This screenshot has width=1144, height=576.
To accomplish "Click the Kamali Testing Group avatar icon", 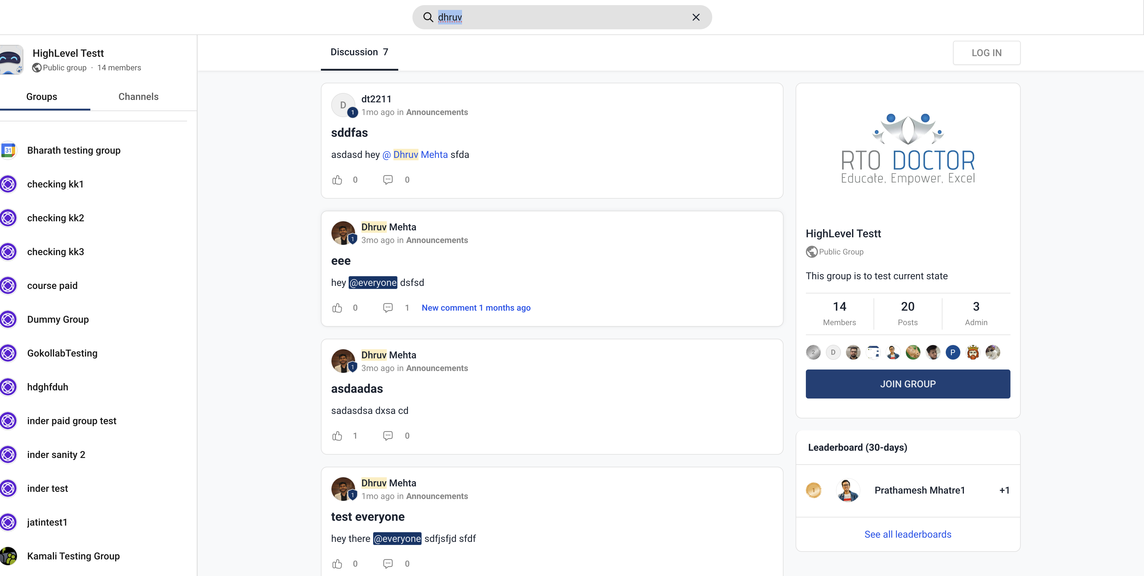I will tap(8, 556).
